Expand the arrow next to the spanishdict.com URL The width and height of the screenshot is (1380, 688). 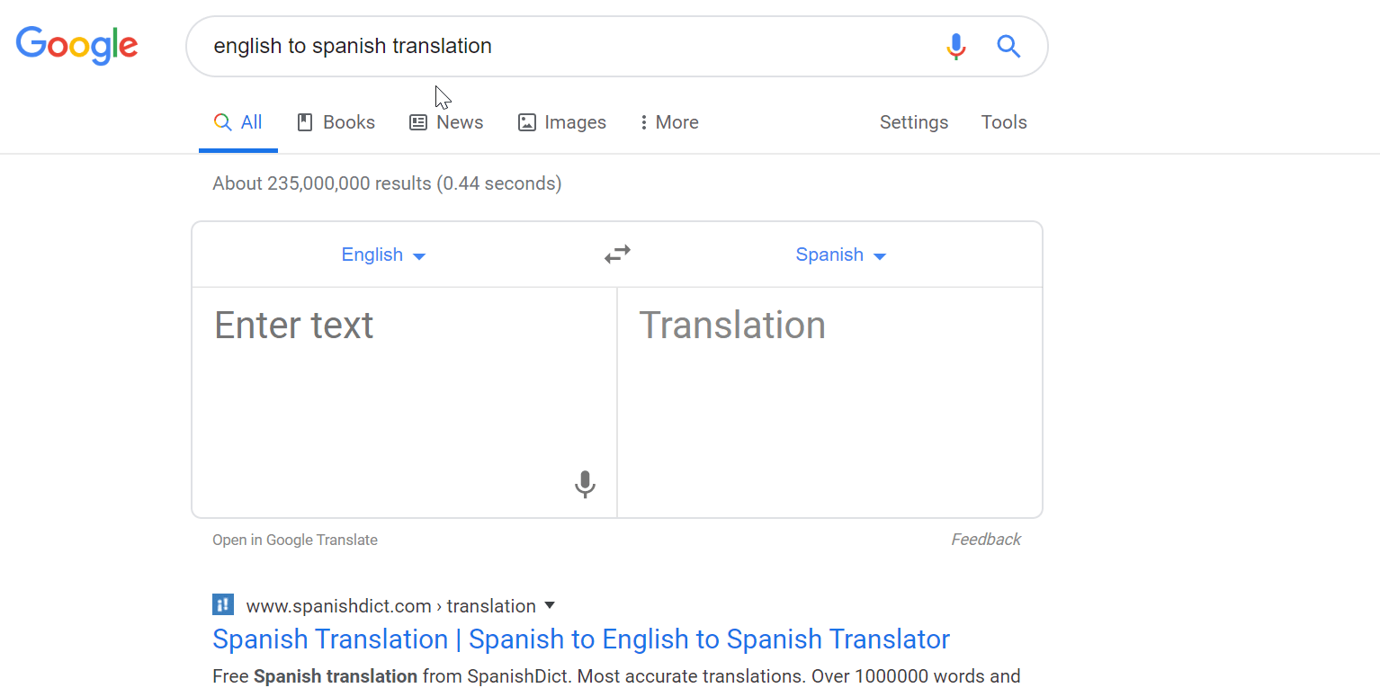[550, 605]
